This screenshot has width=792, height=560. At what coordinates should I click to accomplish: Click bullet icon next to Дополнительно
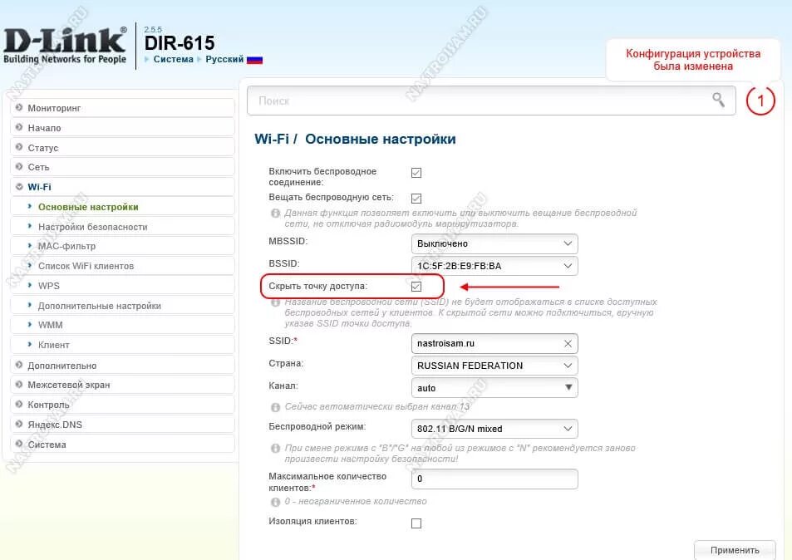tap(19, 365)
